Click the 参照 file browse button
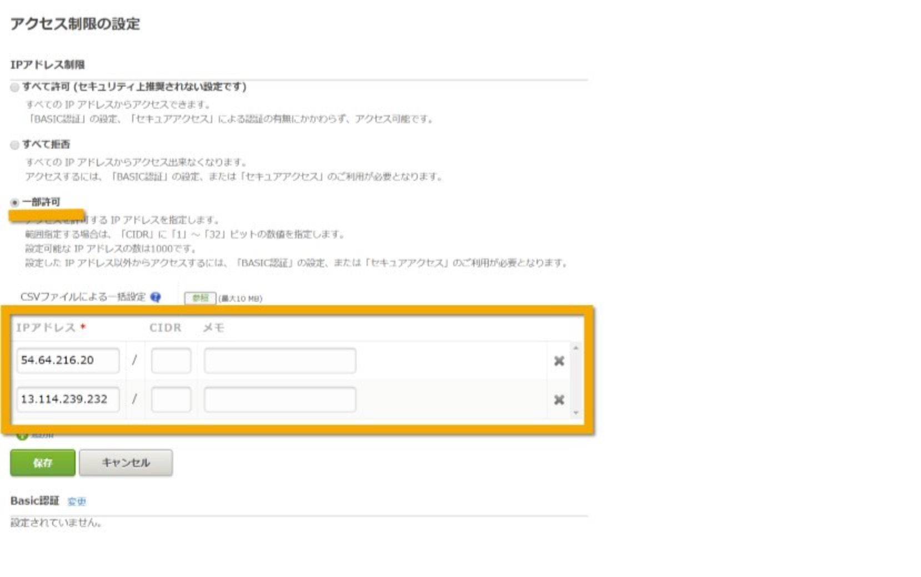Screen dimensions: 921x577 click(x=200, y=298)
